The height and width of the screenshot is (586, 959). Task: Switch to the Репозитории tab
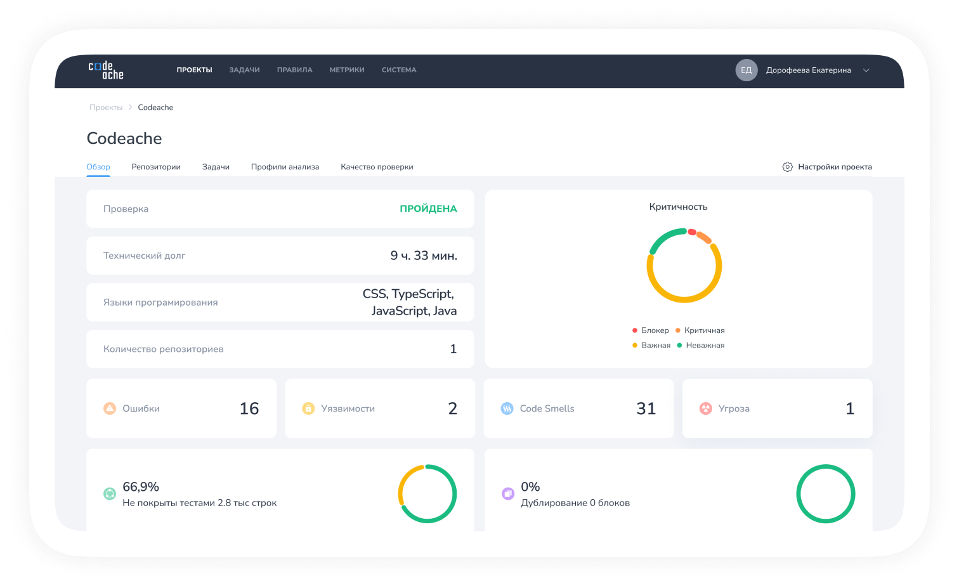coord(156,167)
